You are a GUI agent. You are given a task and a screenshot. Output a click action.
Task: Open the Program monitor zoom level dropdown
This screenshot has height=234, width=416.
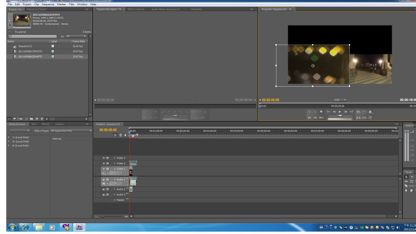[x=340, y=100]
